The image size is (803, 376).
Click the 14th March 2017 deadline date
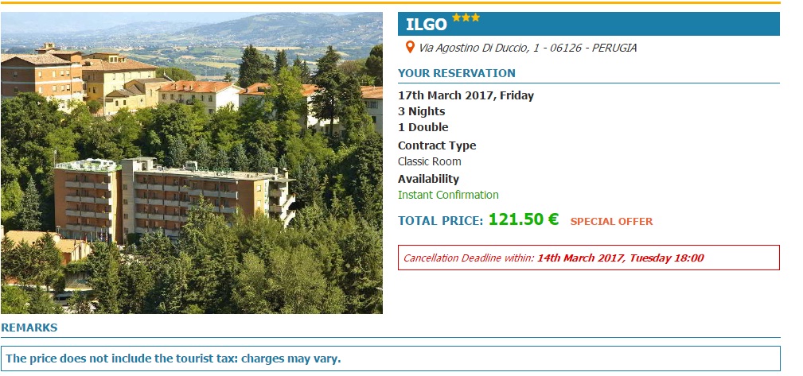[620, 258]
